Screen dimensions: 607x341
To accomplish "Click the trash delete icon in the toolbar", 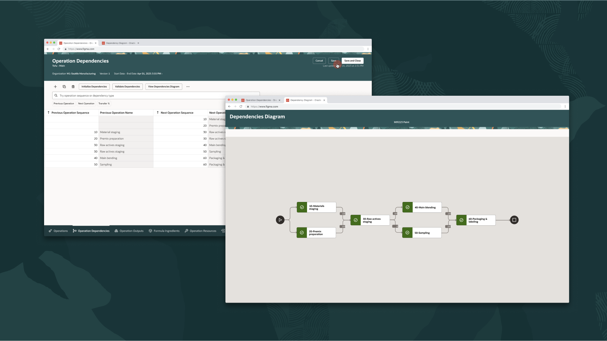I will coord(73,87).
